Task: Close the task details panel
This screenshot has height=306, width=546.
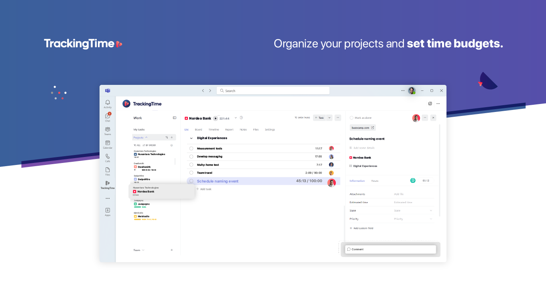Action: (x=433, y=118)
